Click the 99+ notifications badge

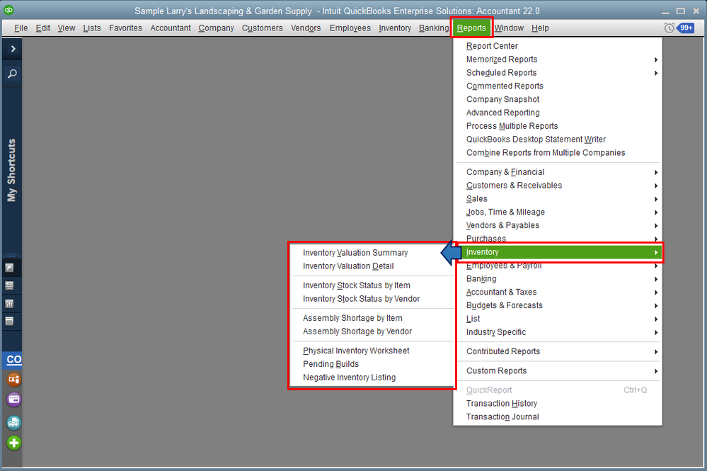tap(686, 28)
